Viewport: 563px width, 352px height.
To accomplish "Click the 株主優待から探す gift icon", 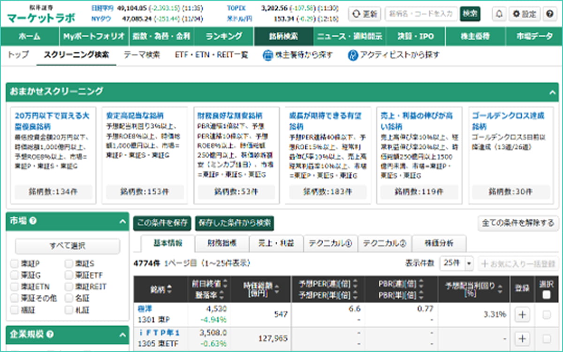I will [267, 55].
